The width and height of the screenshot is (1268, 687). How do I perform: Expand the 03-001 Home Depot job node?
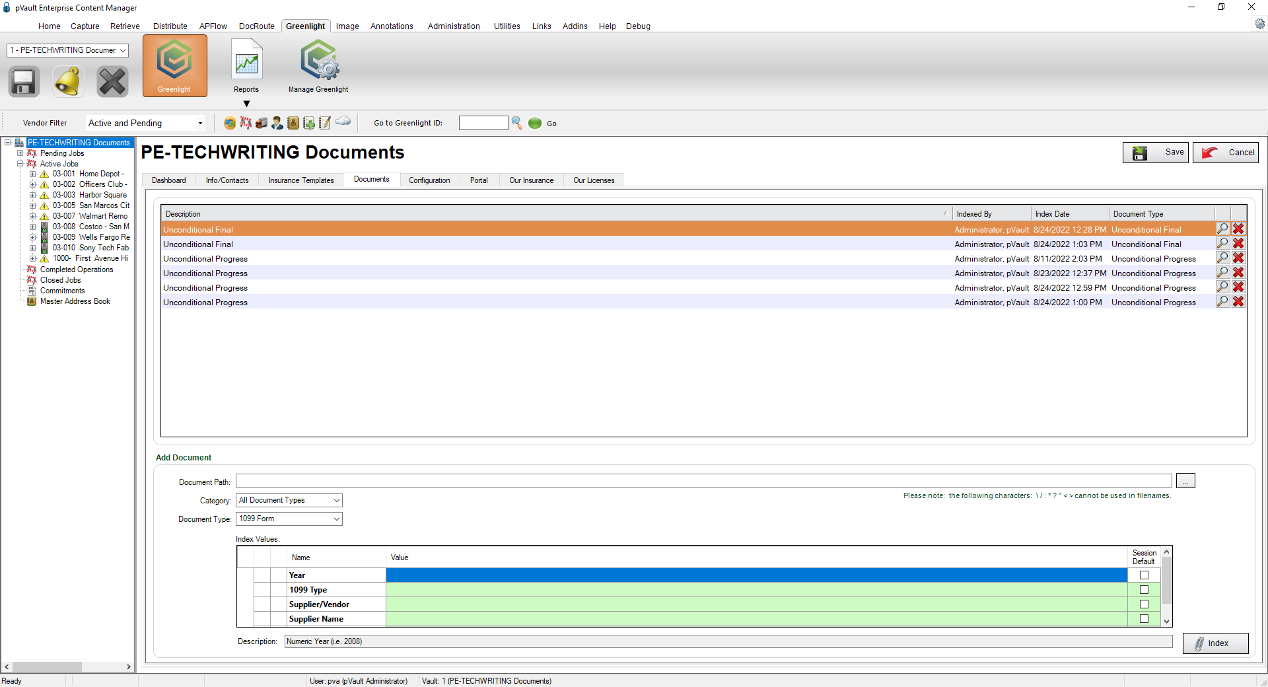(x=32, y=174)
